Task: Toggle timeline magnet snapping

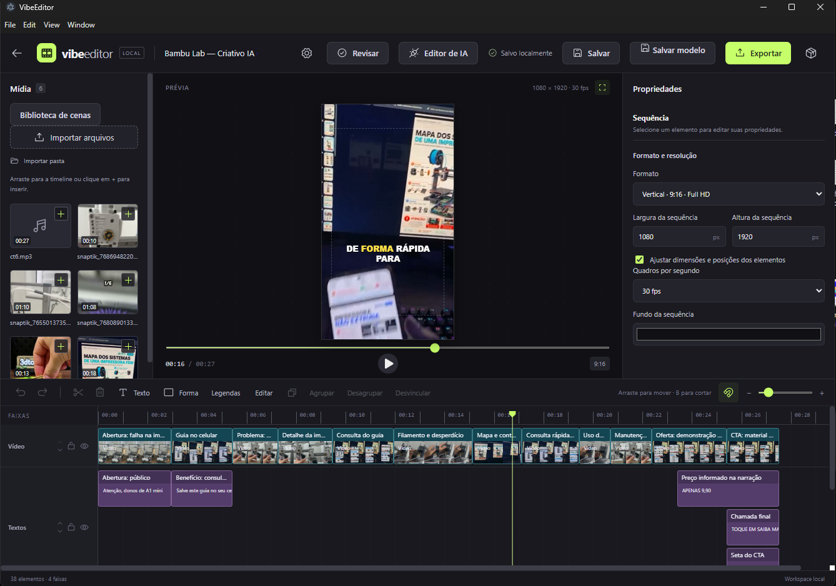Action: click(x=729, y=392)
